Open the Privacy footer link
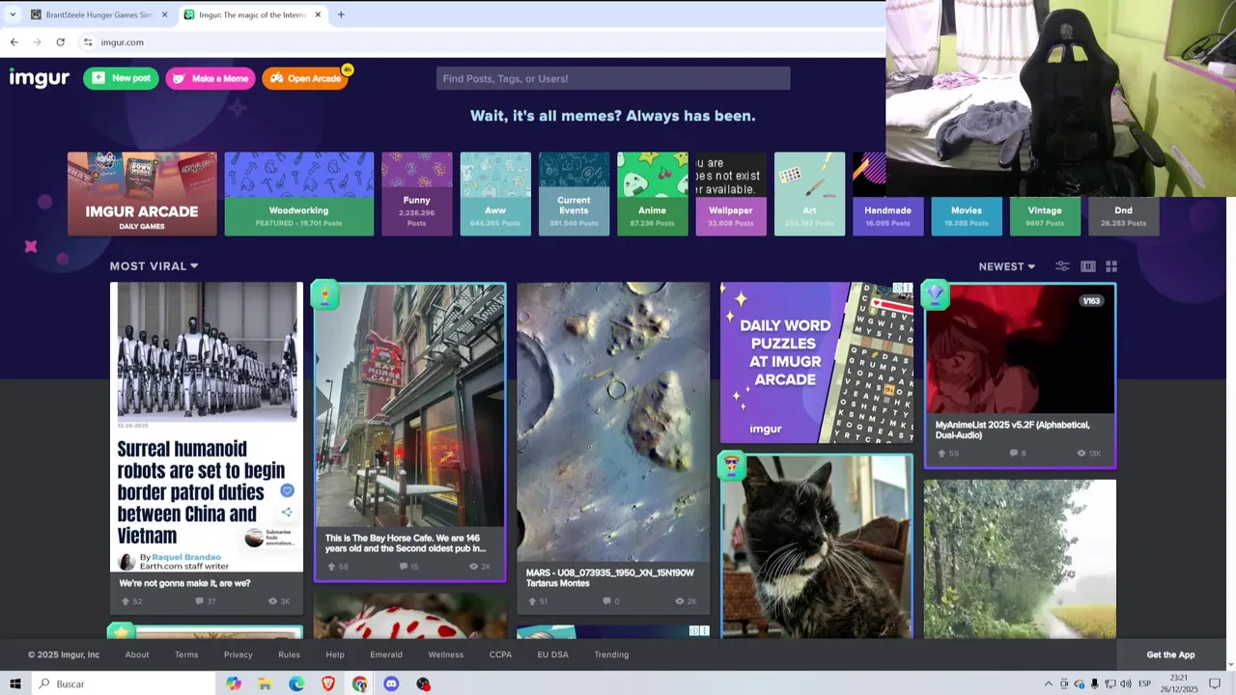This screenshot has width=1236, height=695. click(238, 654)
